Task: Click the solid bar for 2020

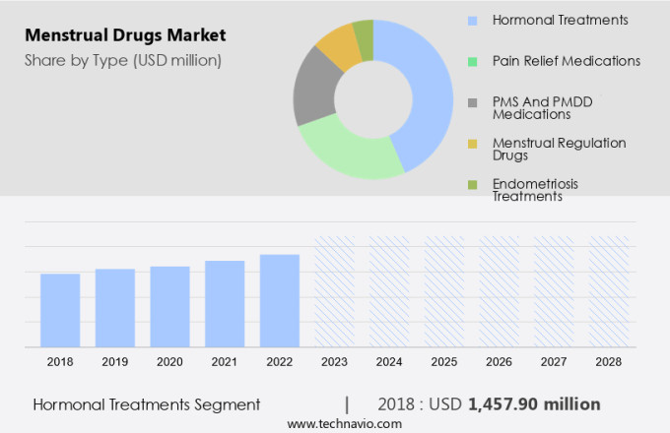Action: click(x=169, y=306)
